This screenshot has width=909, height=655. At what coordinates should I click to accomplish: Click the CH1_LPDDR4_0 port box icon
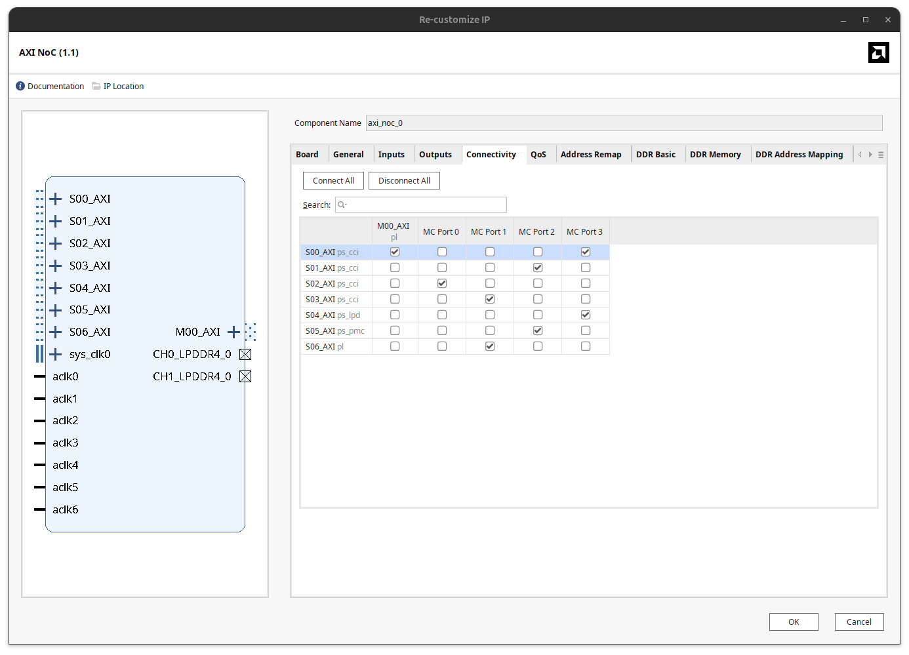pos(245,376)
